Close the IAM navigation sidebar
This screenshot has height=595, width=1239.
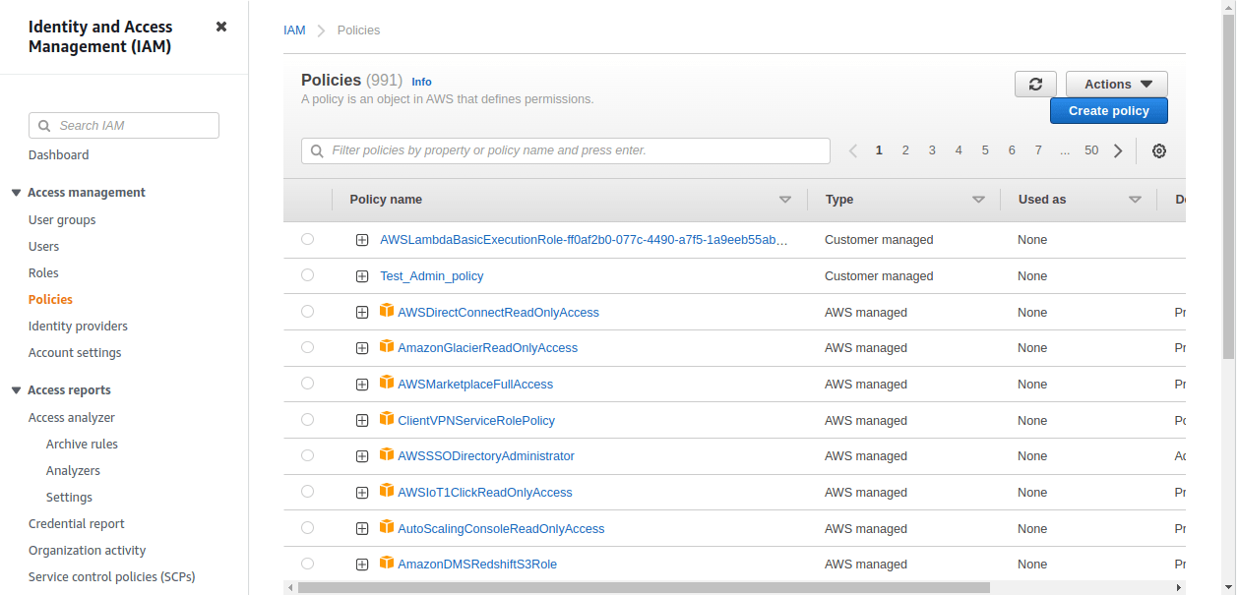pos(221,27)
